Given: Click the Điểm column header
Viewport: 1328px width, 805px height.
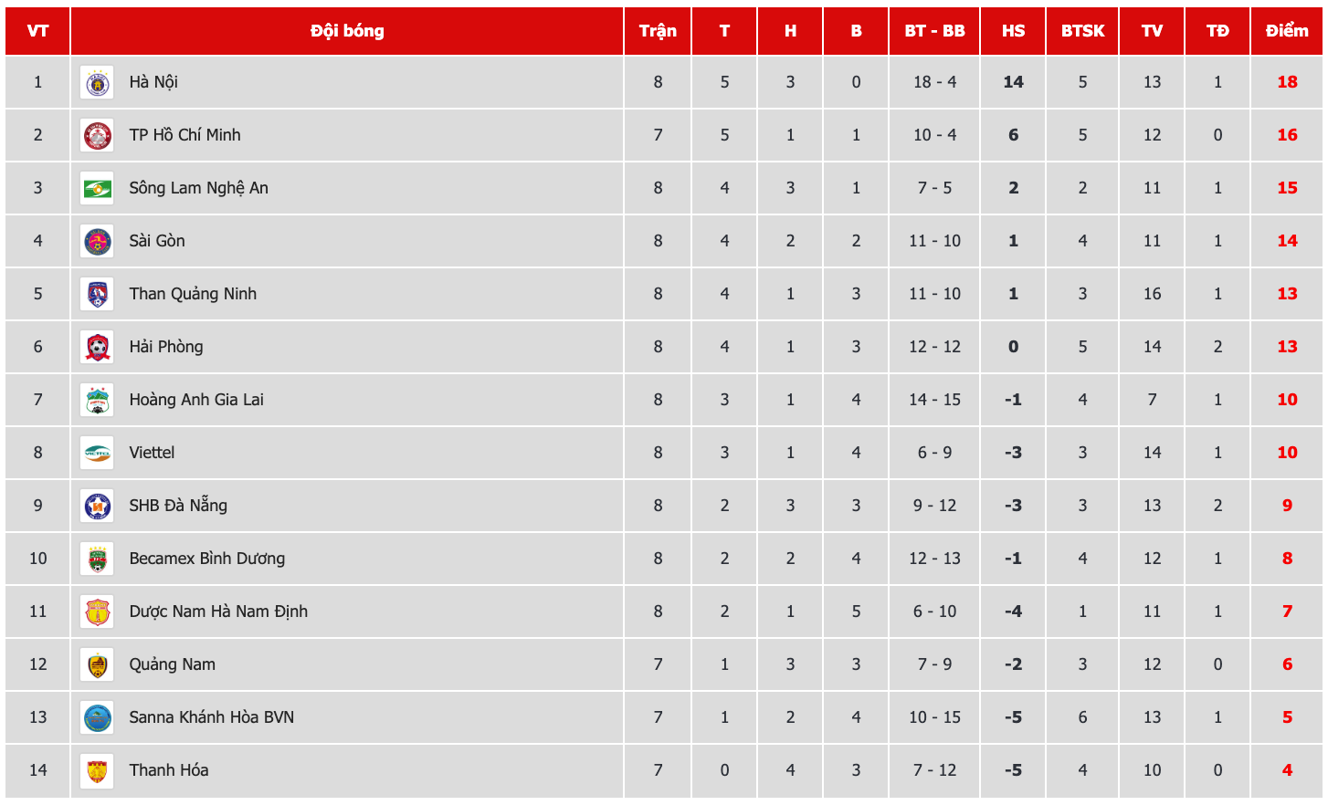Looking at the screenshot, I should (x=1286, y=31).
